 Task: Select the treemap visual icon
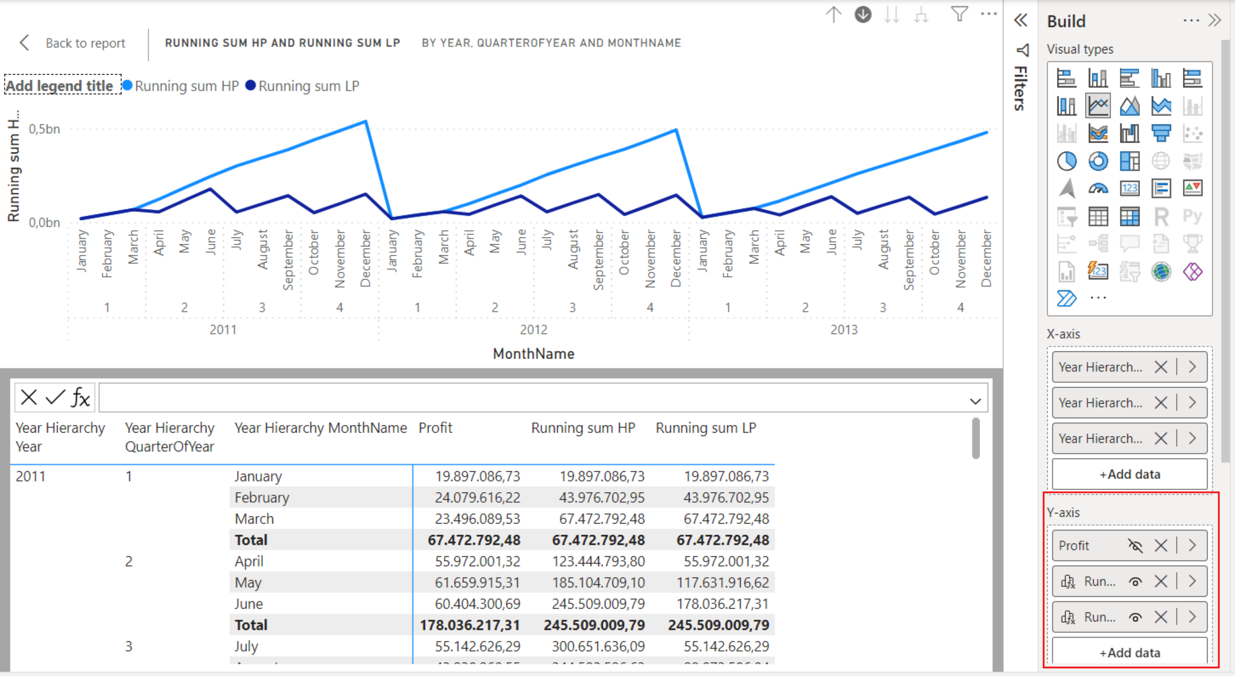(x=1129, y=161)
